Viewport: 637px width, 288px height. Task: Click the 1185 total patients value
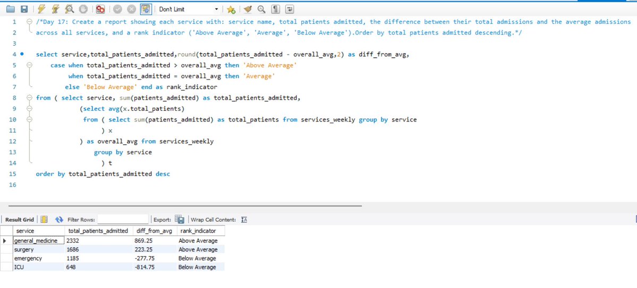coord(99,258)
